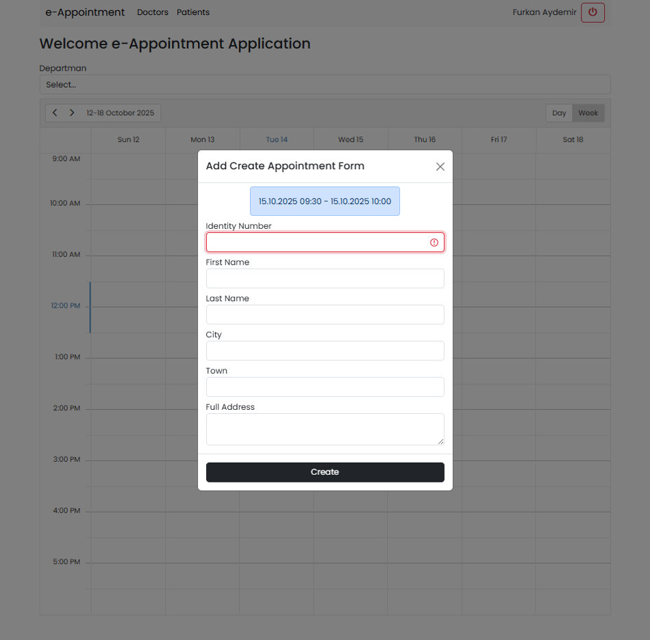The image size is (650, 640).
Task: Open the Departman select dropdown
Action: coord(325,84)
